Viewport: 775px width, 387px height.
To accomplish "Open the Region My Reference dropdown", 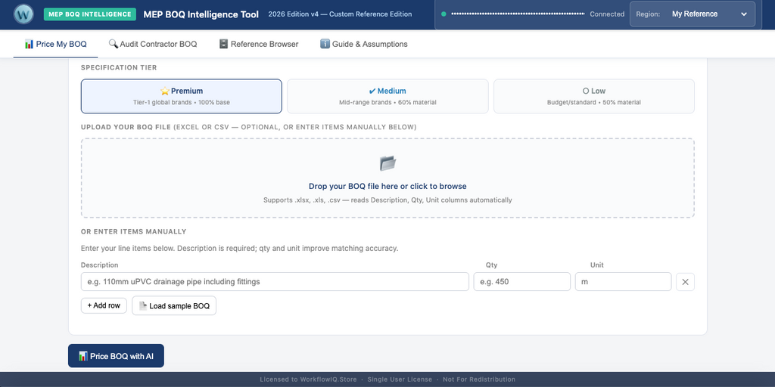I will 692,14.
